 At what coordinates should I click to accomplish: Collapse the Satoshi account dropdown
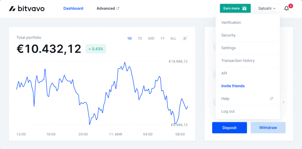[267, 8]
